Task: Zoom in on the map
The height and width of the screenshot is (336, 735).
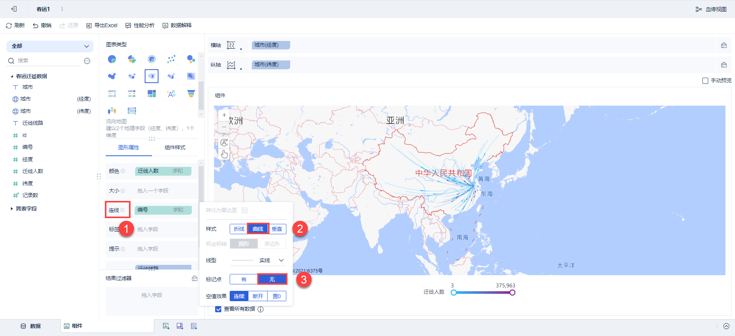Action: [x=224, y=115]
